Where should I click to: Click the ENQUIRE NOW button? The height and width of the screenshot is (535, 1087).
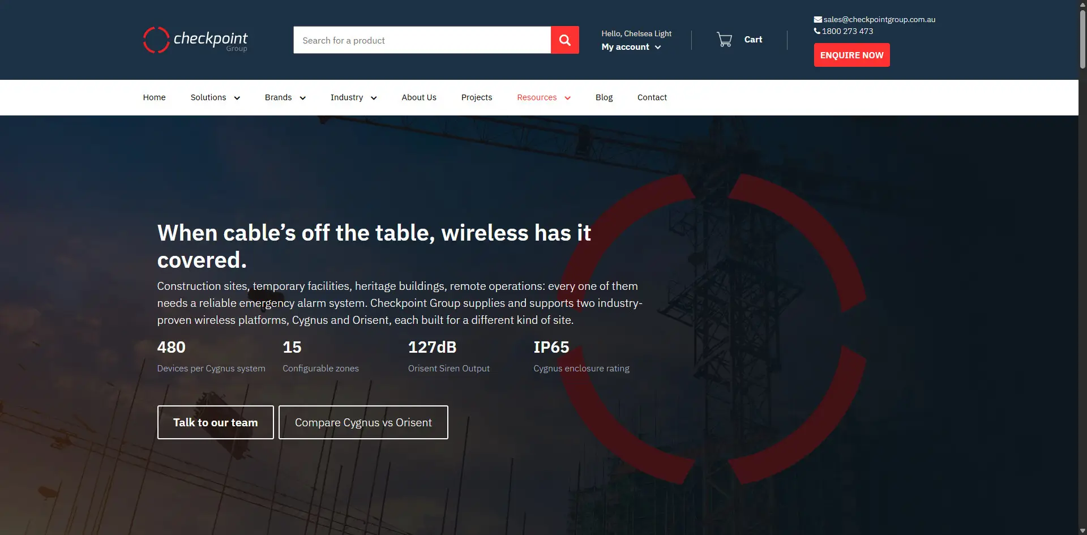(x=851, y=55)
